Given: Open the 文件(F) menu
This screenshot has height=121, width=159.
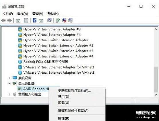Looking at the screenshot, I should (8, 14).
